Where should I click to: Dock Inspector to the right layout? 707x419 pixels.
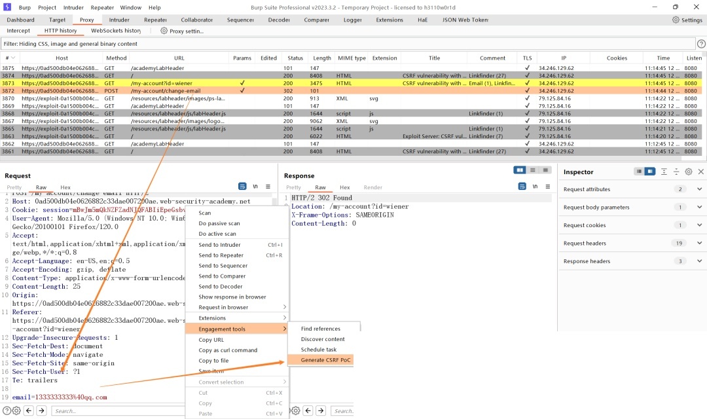pyautogui.click(x=650, y=172)
